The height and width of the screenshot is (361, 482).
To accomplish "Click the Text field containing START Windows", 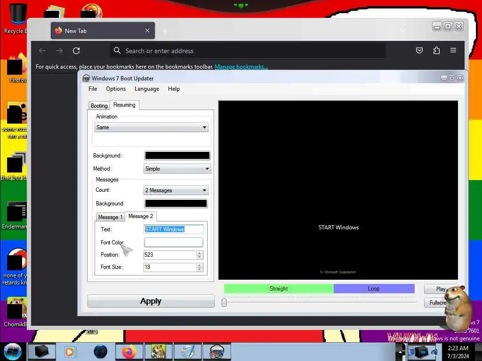I will tap(173, 229).
